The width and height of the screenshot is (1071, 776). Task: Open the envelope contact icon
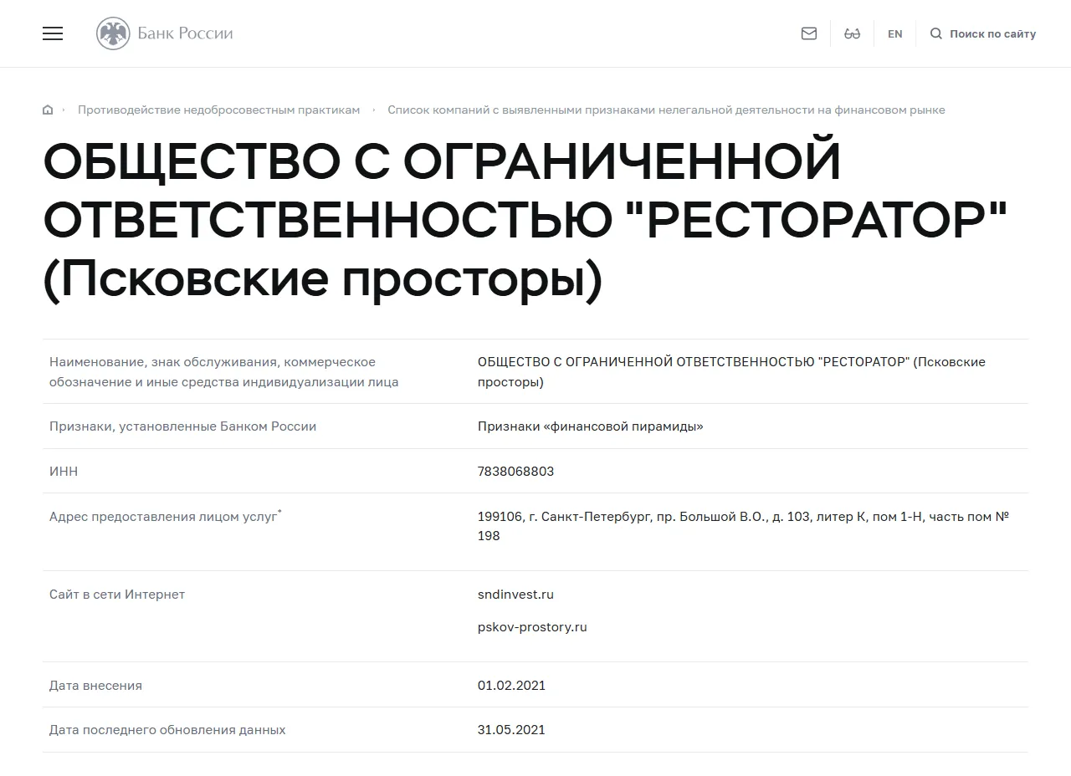pyautogui.click(x=808, y=33)
